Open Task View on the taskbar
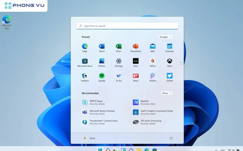Viewport: 243px width, 151px height. [116, 150]
